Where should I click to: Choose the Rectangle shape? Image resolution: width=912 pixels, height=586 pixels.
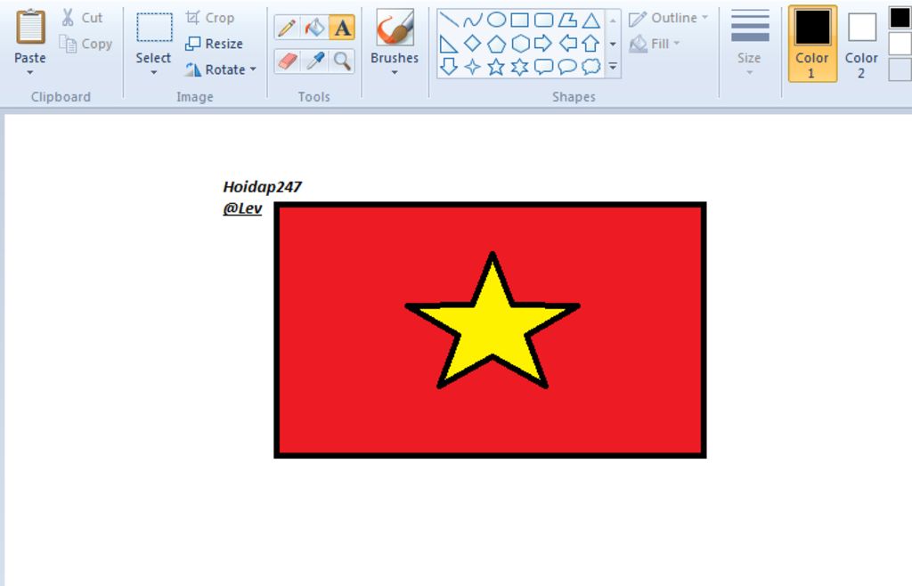(519, 20)
